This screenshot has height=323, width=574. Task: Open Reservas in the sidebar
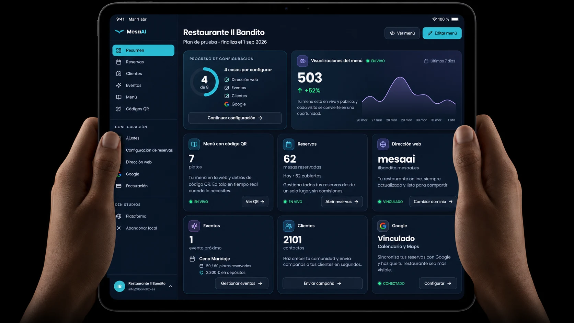coord(143,62)
